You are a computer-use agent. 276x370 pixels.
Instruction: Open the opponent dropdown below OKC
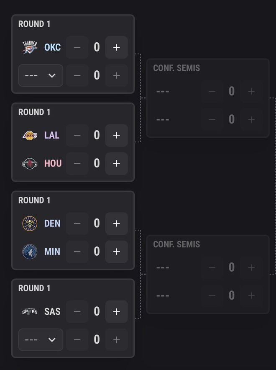click(x=41, y=75)
